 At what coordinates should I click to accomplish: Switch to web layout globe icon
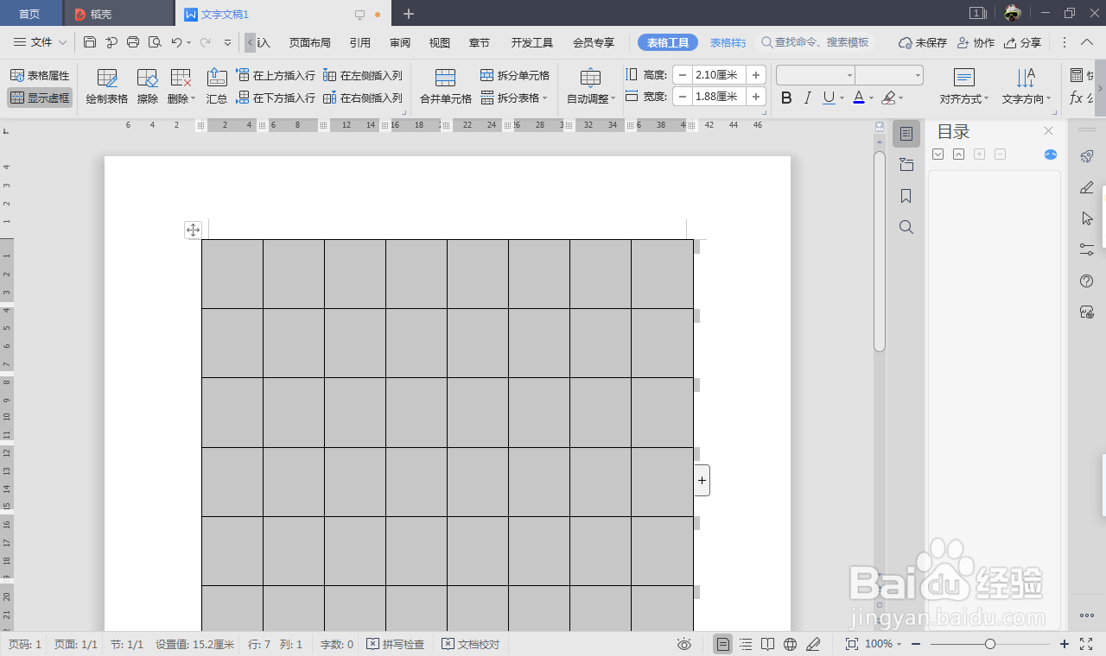pyautogui.click(x=790, y=644)
